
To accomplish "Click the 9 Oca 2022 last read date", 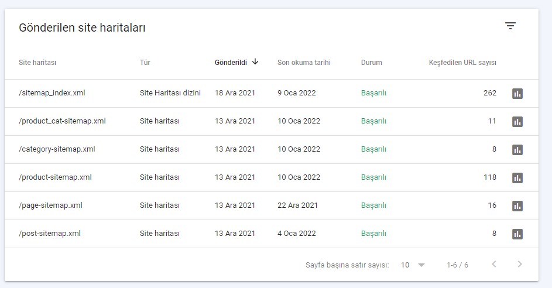I will point(296,93).
